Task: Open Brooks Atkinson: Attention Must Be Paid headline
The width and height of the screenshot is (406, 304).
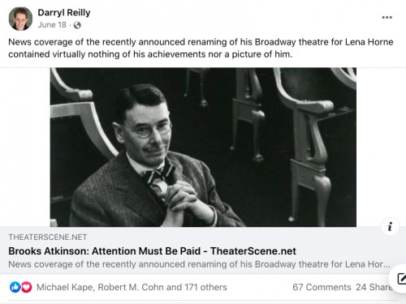Action: [x=152, y=251]
